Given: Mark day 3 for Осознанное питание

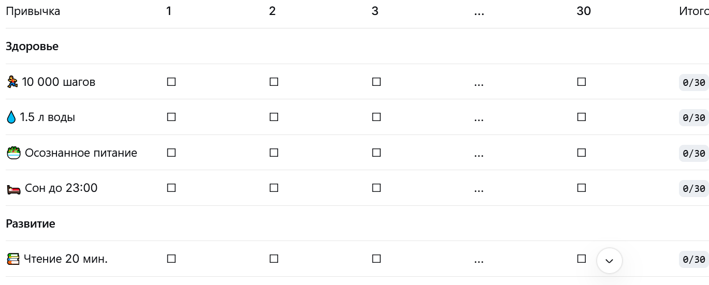Looking at the screenshot, I should click(377, 153).
